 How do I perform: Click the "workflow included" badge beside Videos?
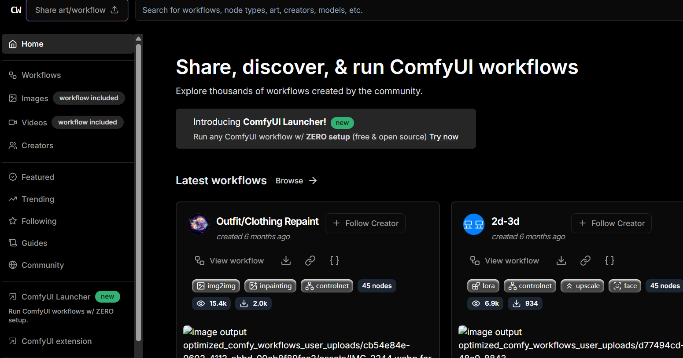point(88,122)
